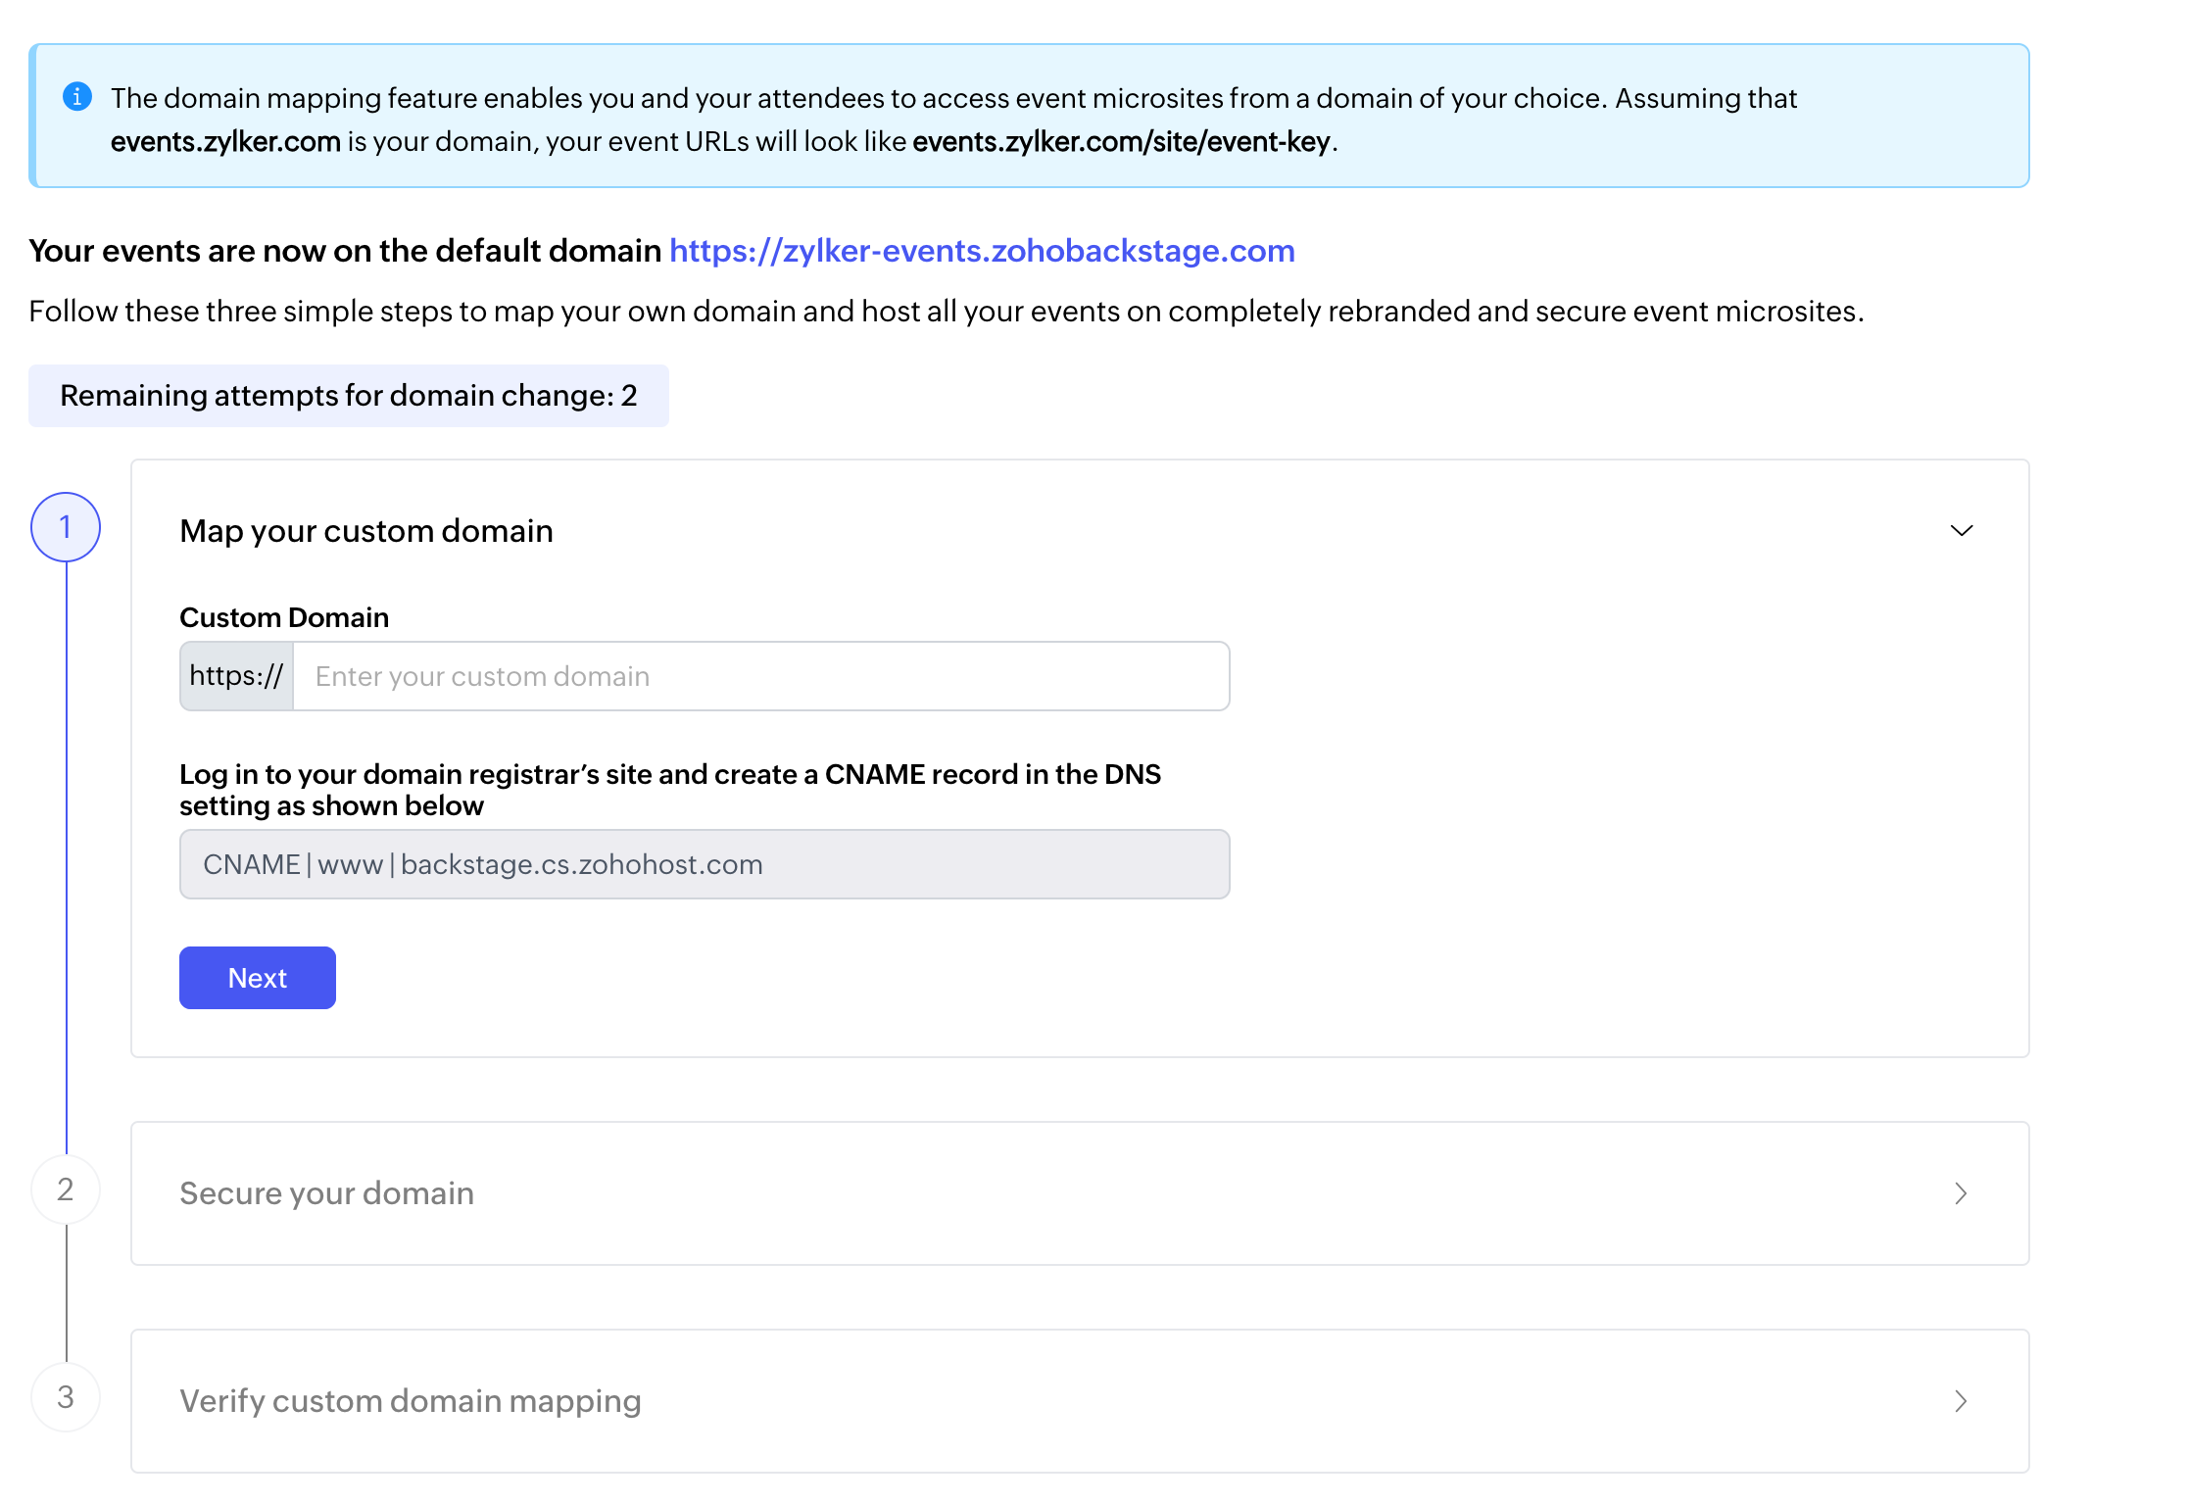The image size is (2187, 1504).
Task: Click the CNAME record DNS instruction text
Action: pyautogui.click(x=669, y=790)
